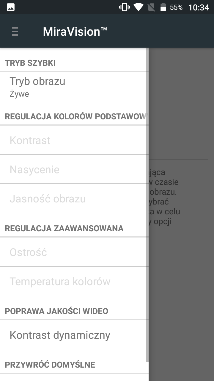214x381 pixels.
Task: Tap the POPRAWA JAKOŚCI WIDEO section header
Action: [56, 311]
